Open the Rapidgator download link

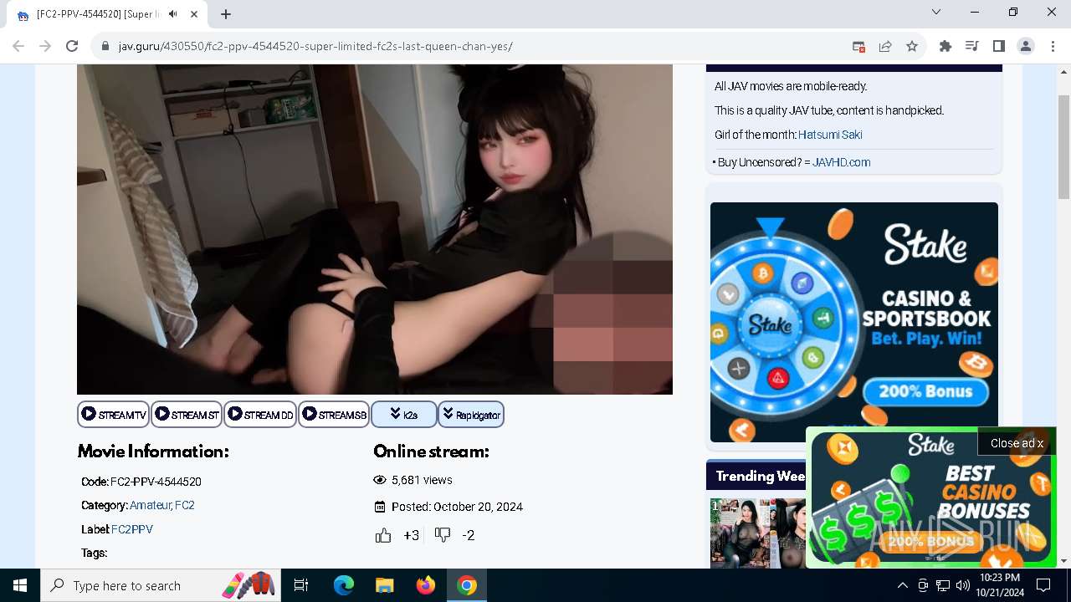coord(471,415)
